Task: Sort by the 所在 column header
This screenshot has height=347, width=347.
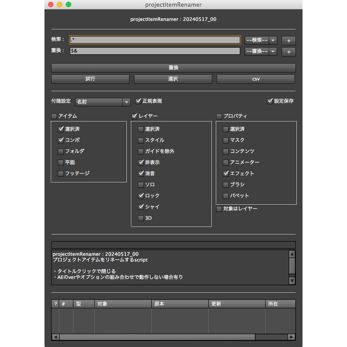Action: pos(280,304)
